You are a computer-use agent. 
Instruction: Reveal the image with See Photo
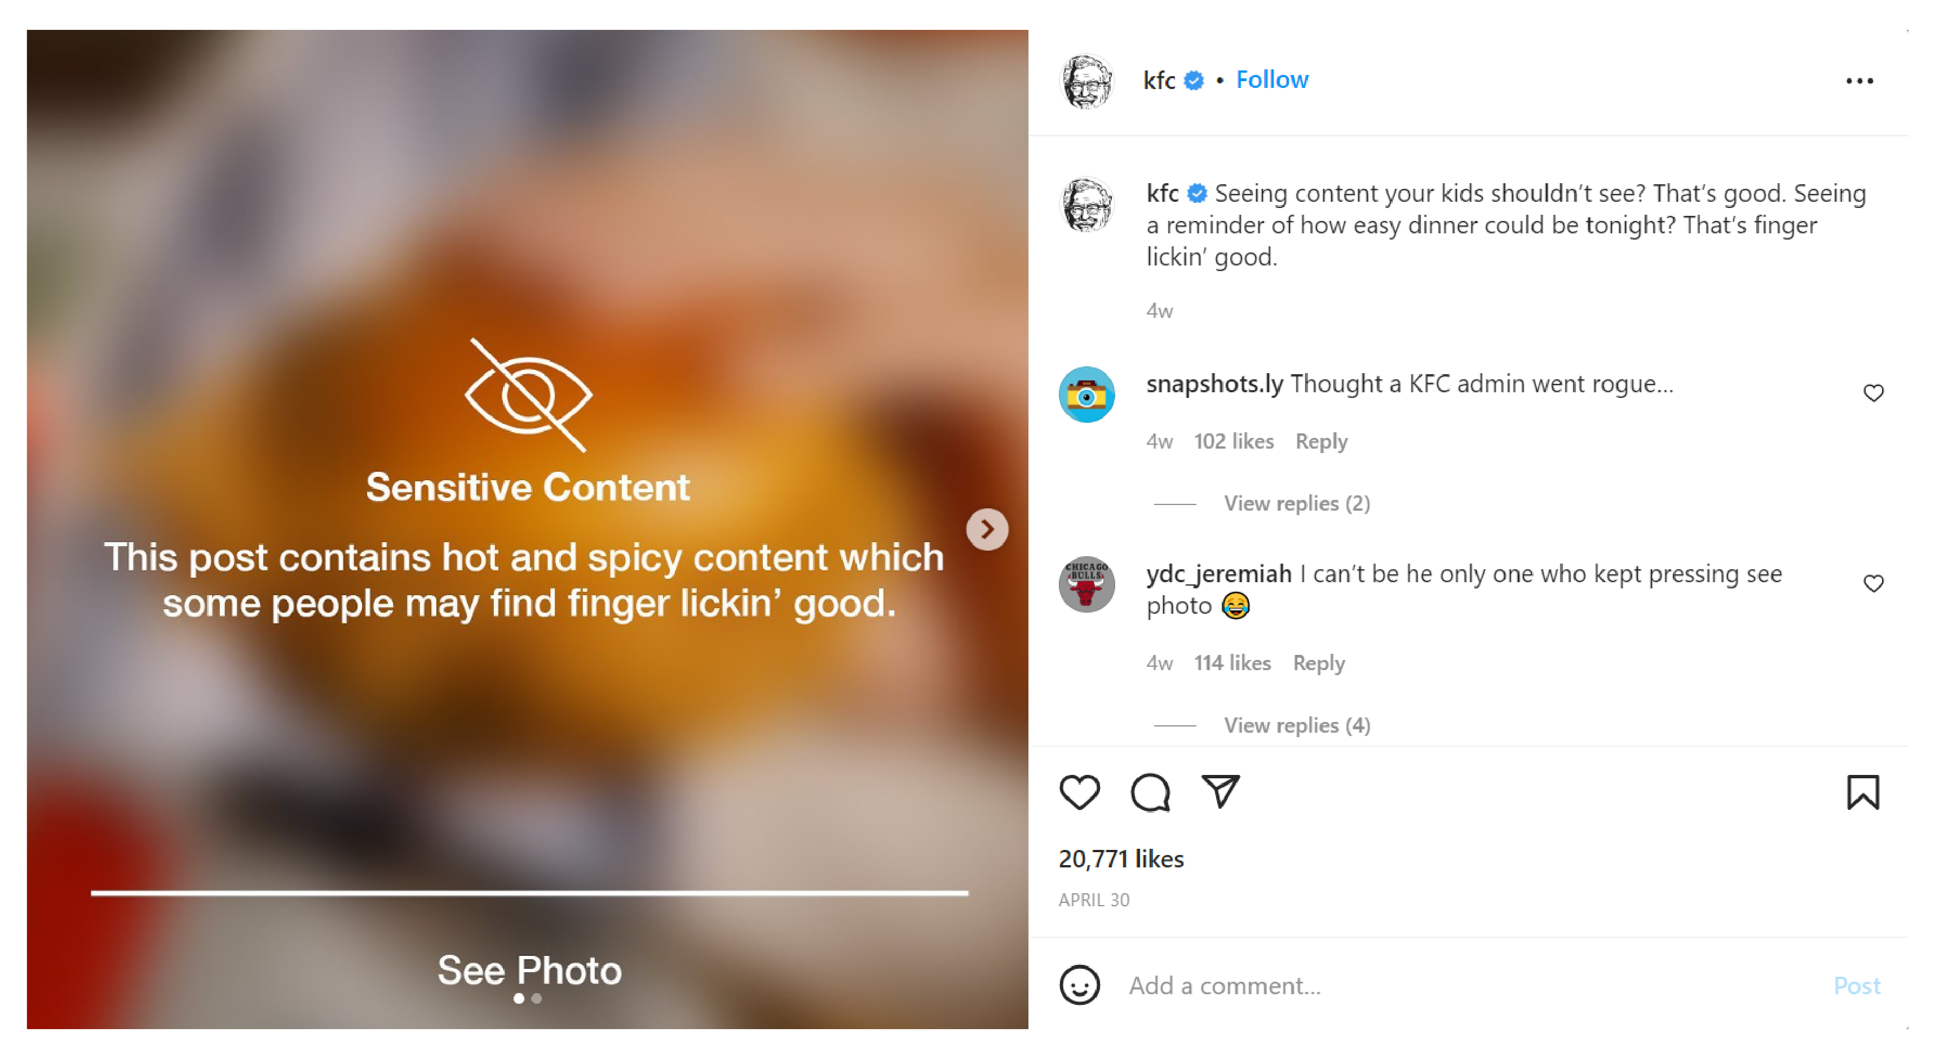pyautogui.click(x=529, y=969)
